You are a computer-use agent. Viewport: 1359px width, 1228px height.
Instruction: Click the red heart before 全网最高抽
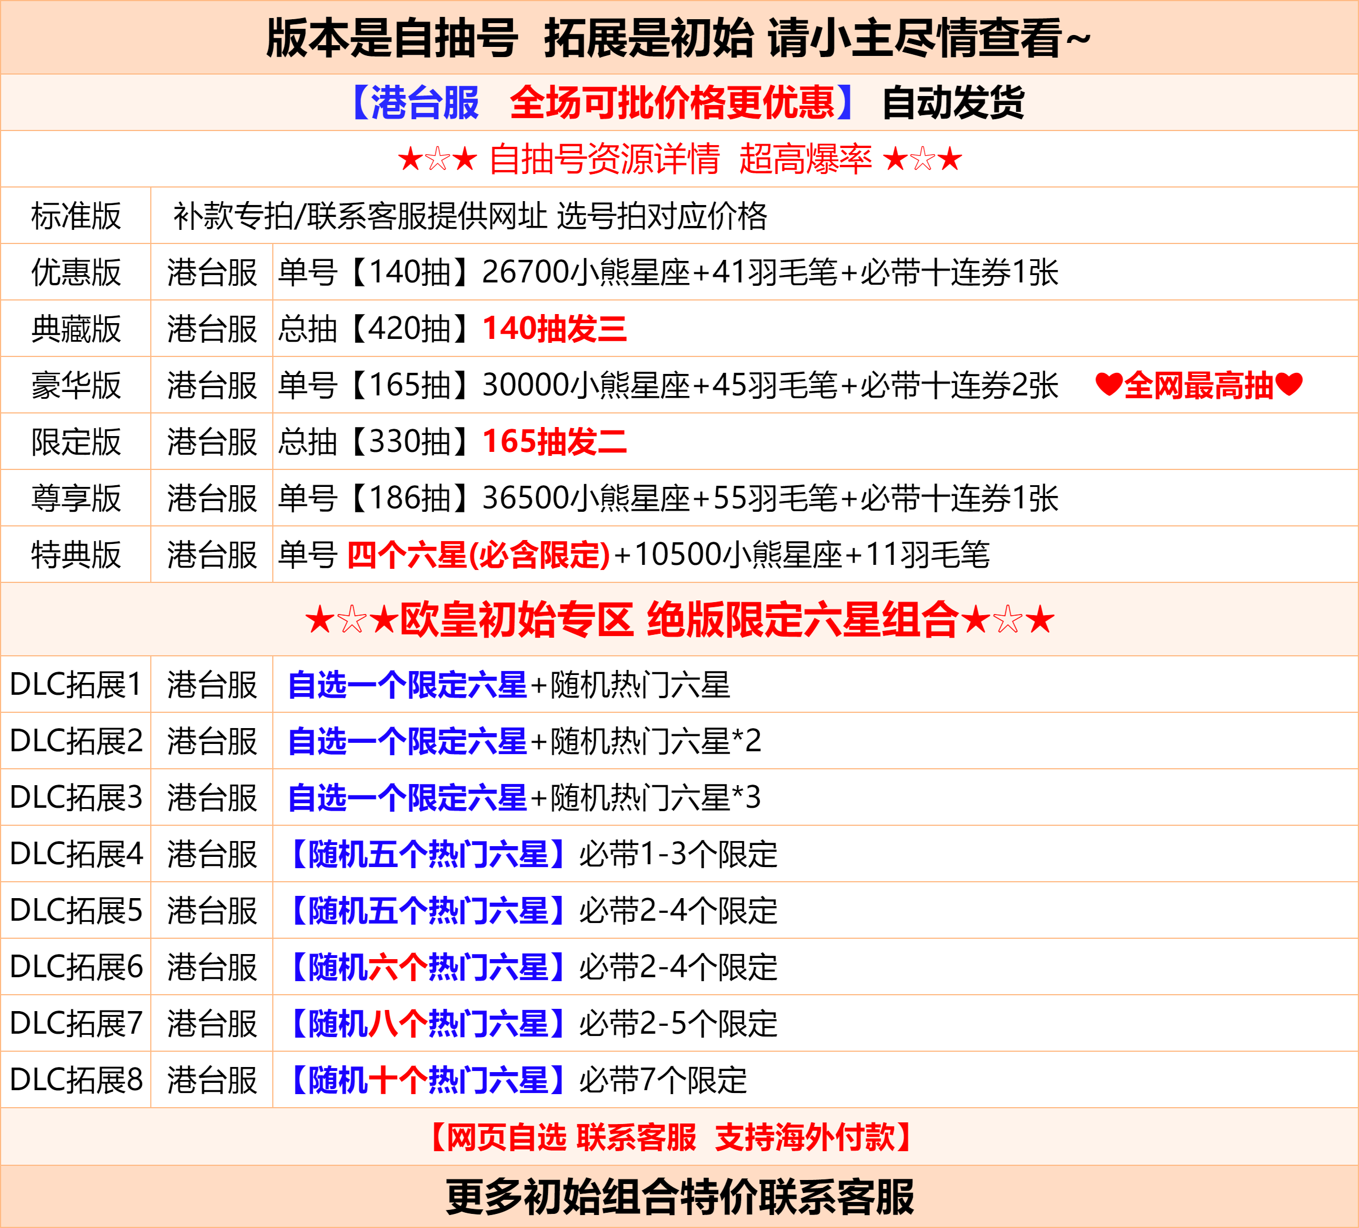tap(1108, 385)
